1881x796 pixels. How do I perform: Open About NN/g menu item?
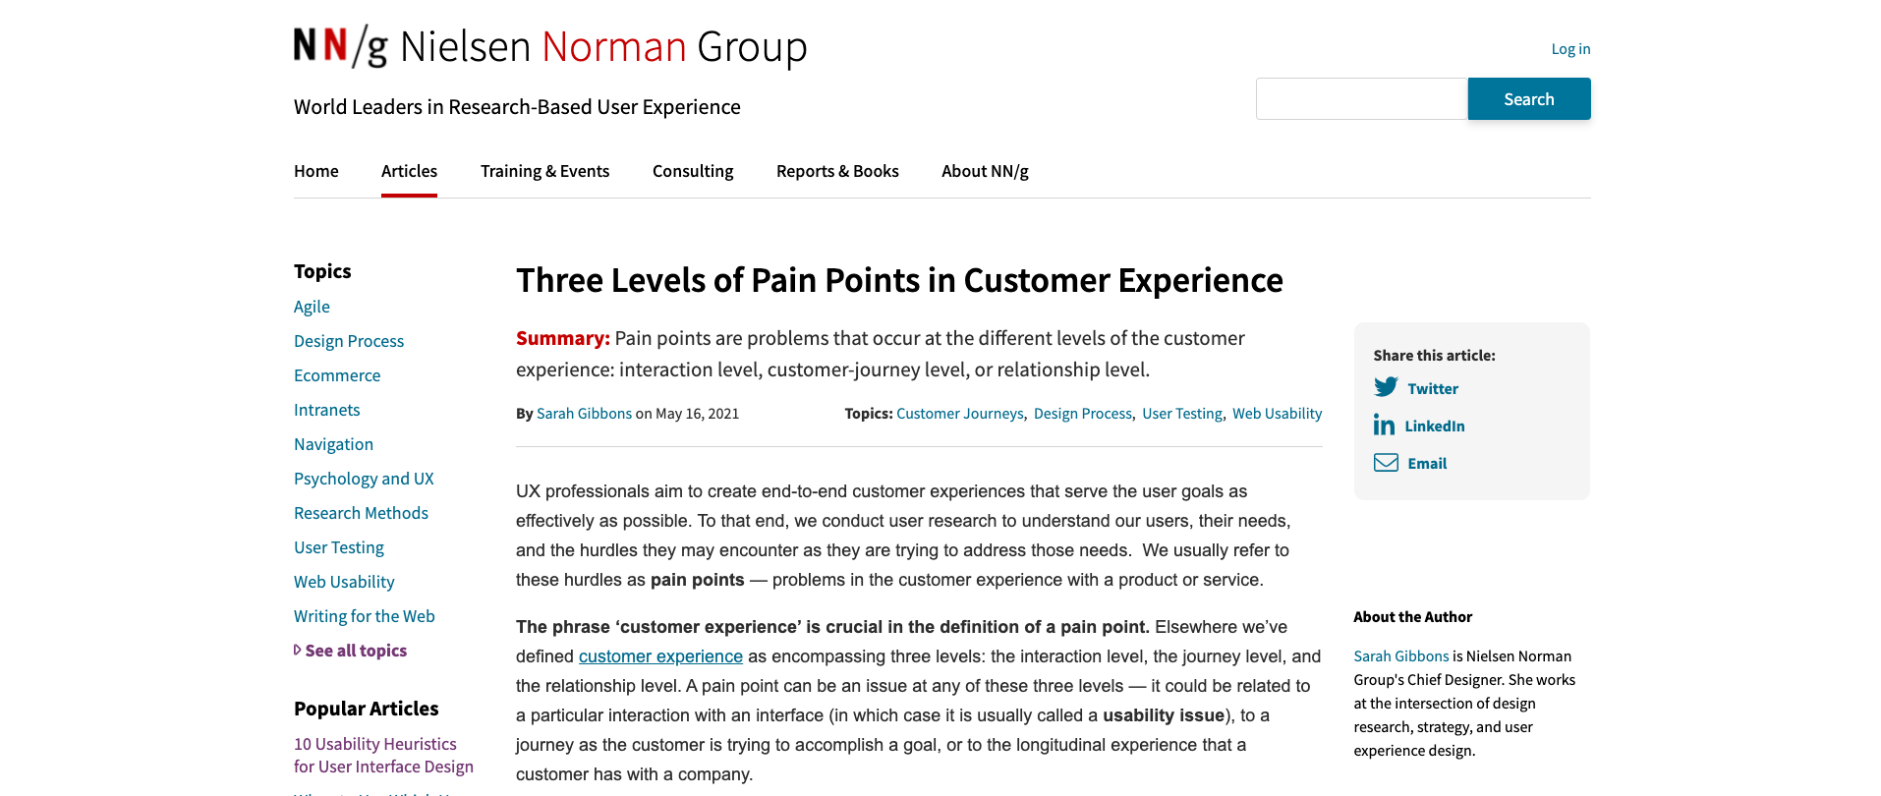(985, 171)
